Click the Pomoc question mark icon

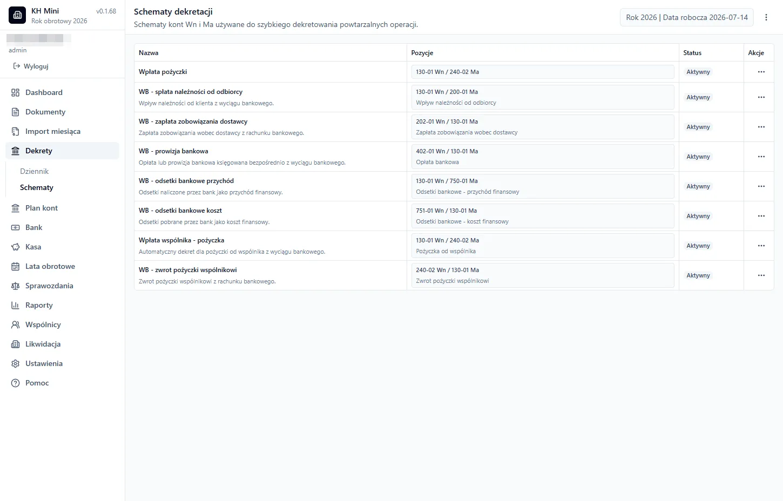16,383
